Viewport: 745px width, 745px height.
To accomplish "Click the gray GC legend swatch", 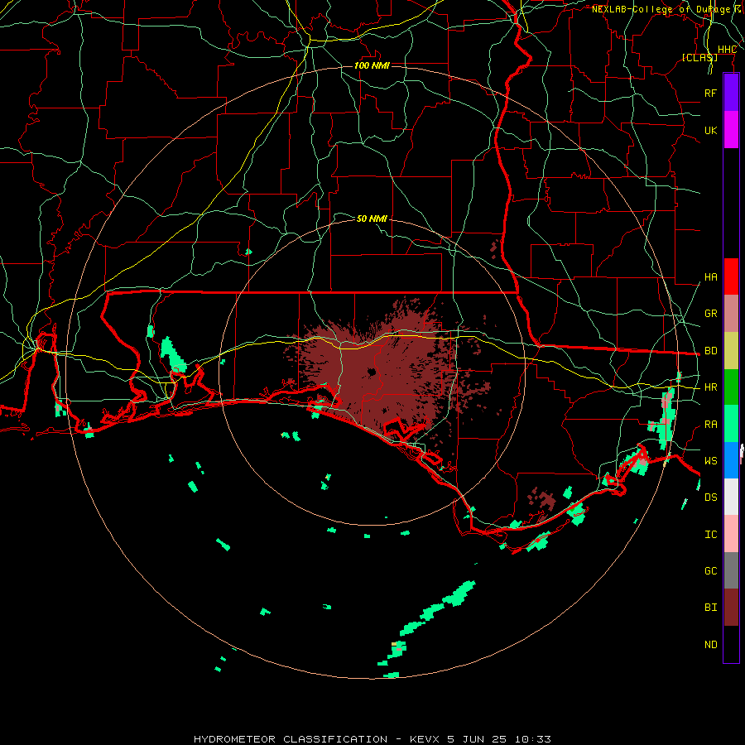I will coord(731,570).
